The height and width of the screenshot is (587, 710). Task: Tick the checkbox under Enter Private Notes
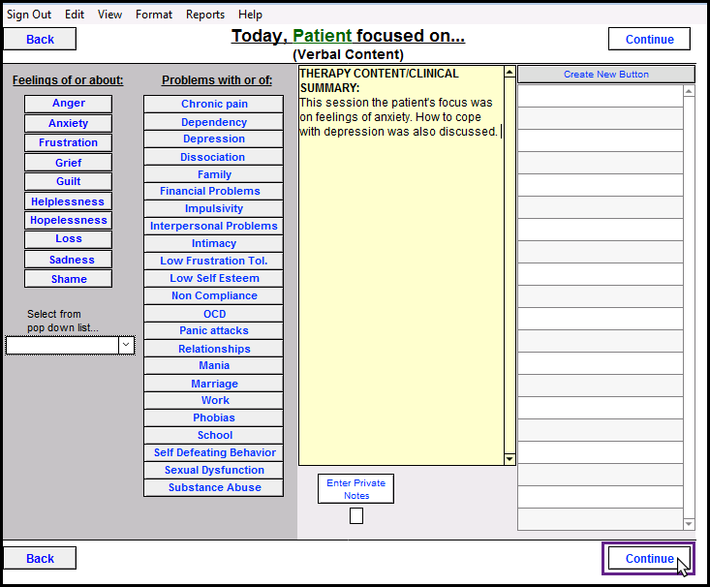356,515
